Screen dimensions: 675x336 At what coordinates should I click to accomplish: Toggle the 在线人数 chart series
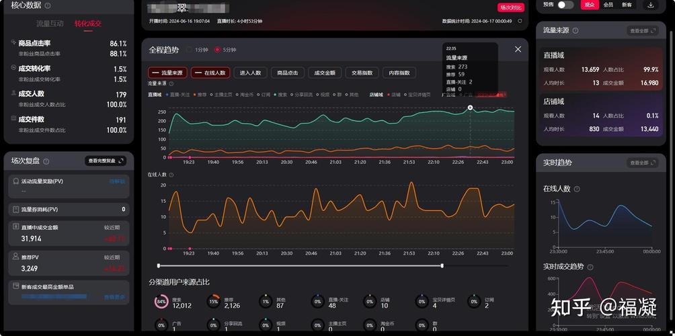pos(210,73)
